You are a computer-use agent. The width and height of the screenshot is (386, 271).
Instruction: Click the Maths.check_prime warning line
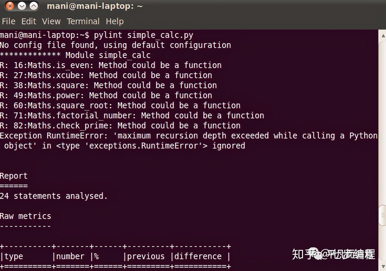click(x=120, y=125)
